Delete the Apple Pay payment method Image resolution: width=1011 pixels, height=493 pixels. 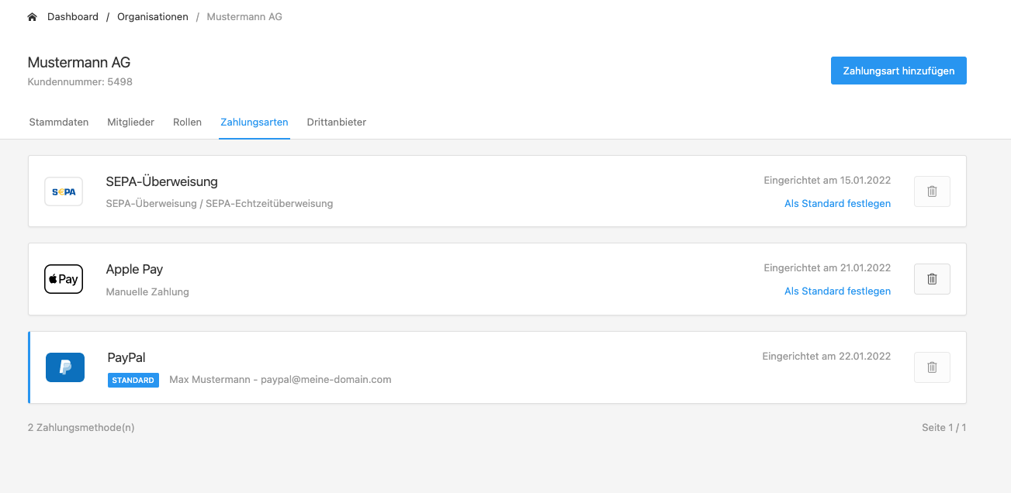932,279
